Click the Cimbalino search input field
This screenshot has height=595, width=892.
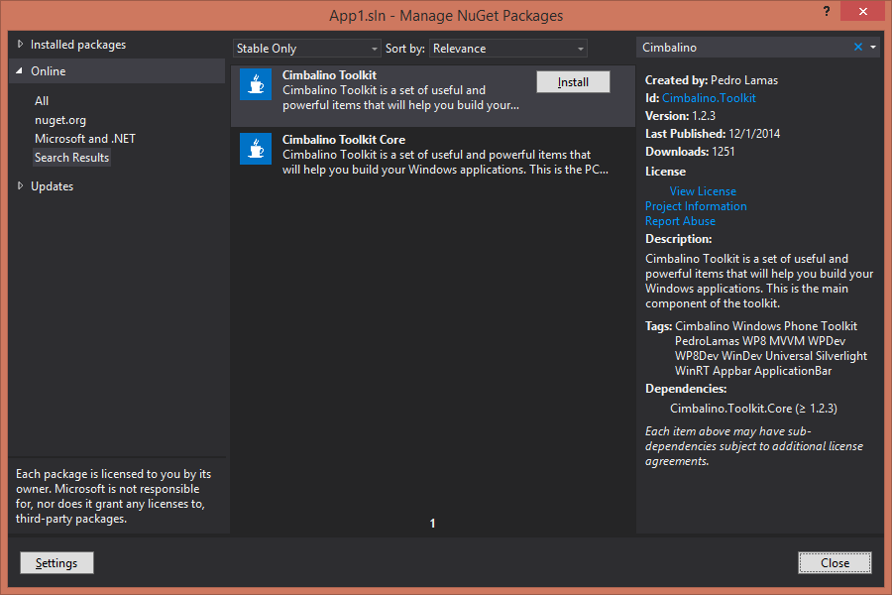tap(743, 48)
